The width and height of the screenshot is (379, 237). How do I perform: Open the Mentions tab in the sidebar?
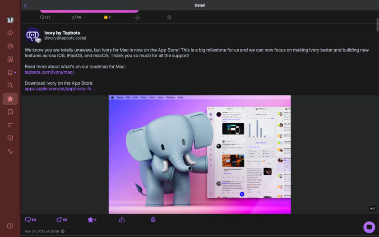[10, 46]
